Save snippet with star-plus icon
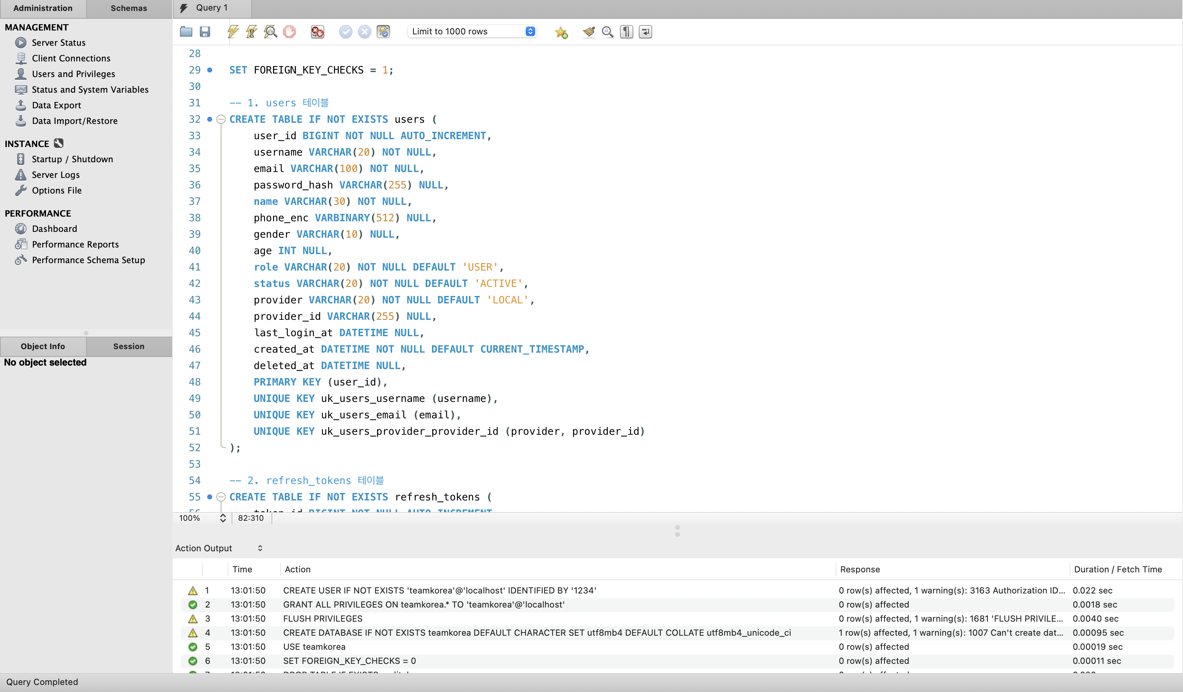 pos(561,32)
